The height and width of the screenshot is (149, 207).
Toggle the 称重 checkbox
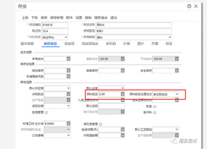(155, 106)
